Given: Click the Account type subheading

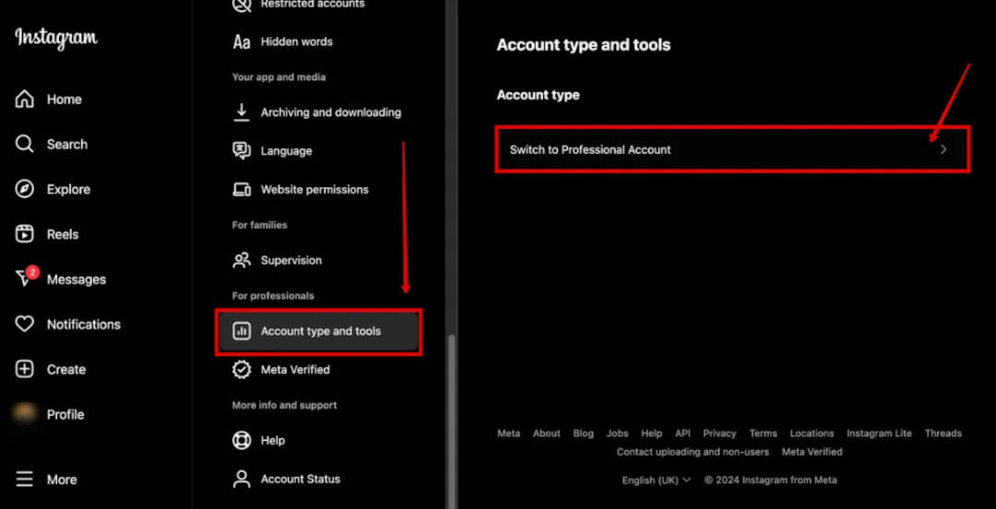Looking at the screenshot, I should [x=538, y=95].
